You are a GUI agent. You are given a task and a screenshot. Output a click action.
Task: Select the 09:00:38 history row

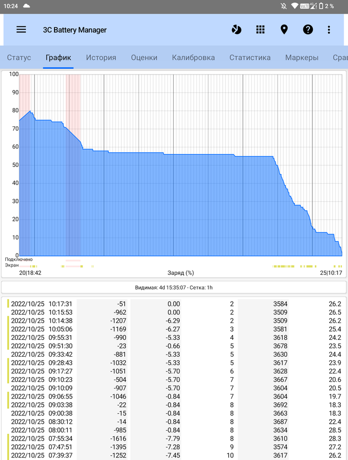(x=174, y=413)
